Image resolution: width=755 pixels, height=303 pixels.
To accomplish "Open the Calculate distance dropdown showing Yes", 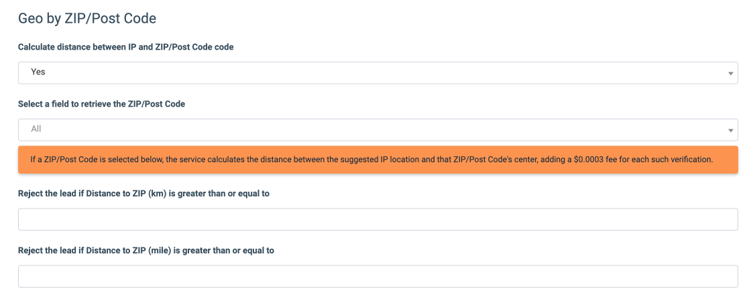I will tap(377, 72).
